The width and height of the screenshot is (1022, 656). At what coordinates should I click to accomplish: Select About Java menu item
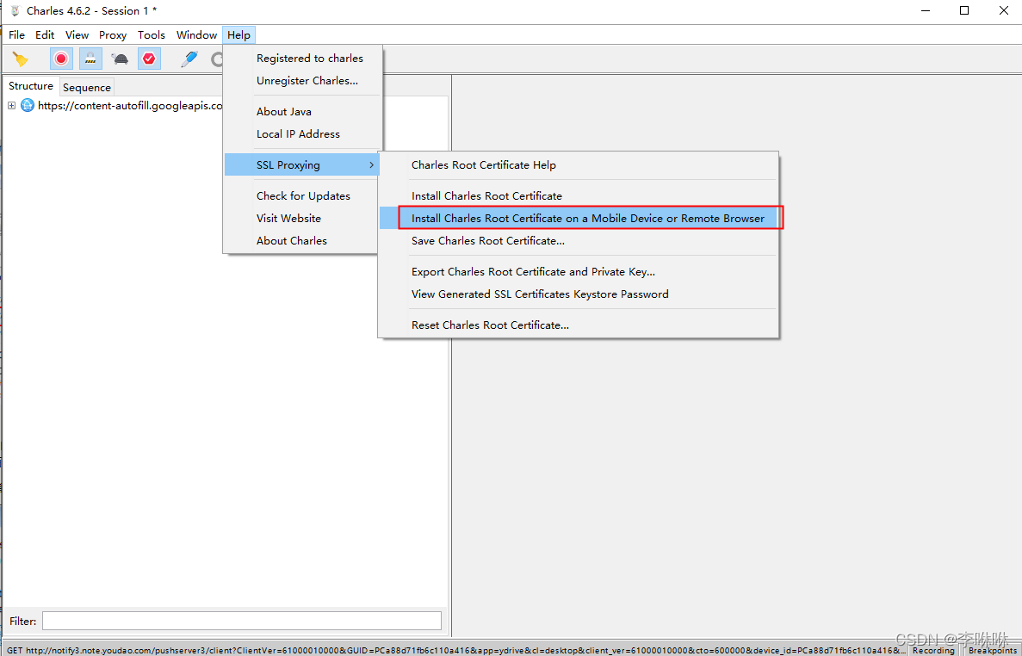(304, 111)
